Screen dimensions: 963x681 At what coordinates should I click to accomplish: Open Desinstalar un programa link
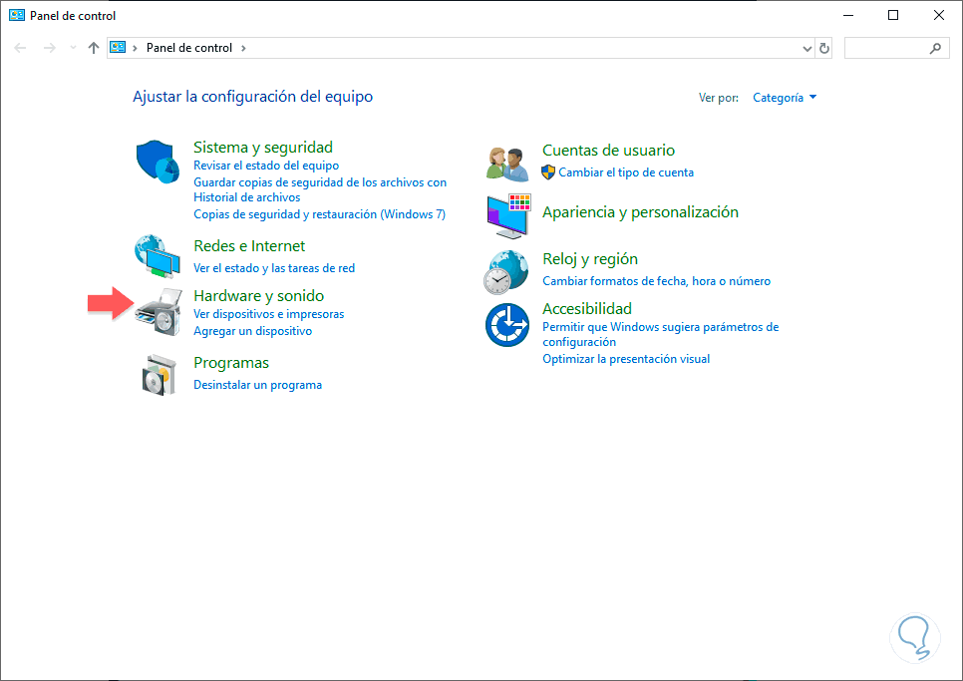tap(257, 385)
